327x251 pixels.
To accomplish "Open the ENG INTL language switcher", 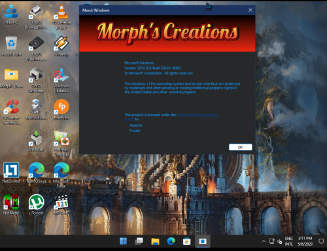I will point(289,241).
